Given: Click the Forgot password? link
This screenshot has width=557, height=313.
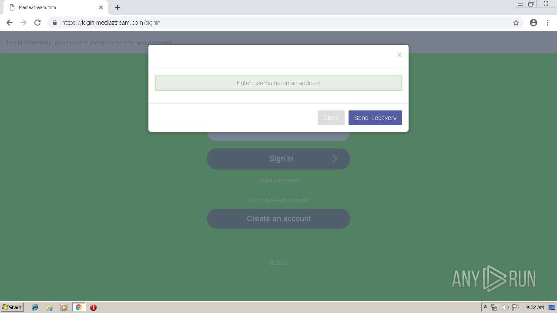Looking at the screenshot, I should pos(278,180).
